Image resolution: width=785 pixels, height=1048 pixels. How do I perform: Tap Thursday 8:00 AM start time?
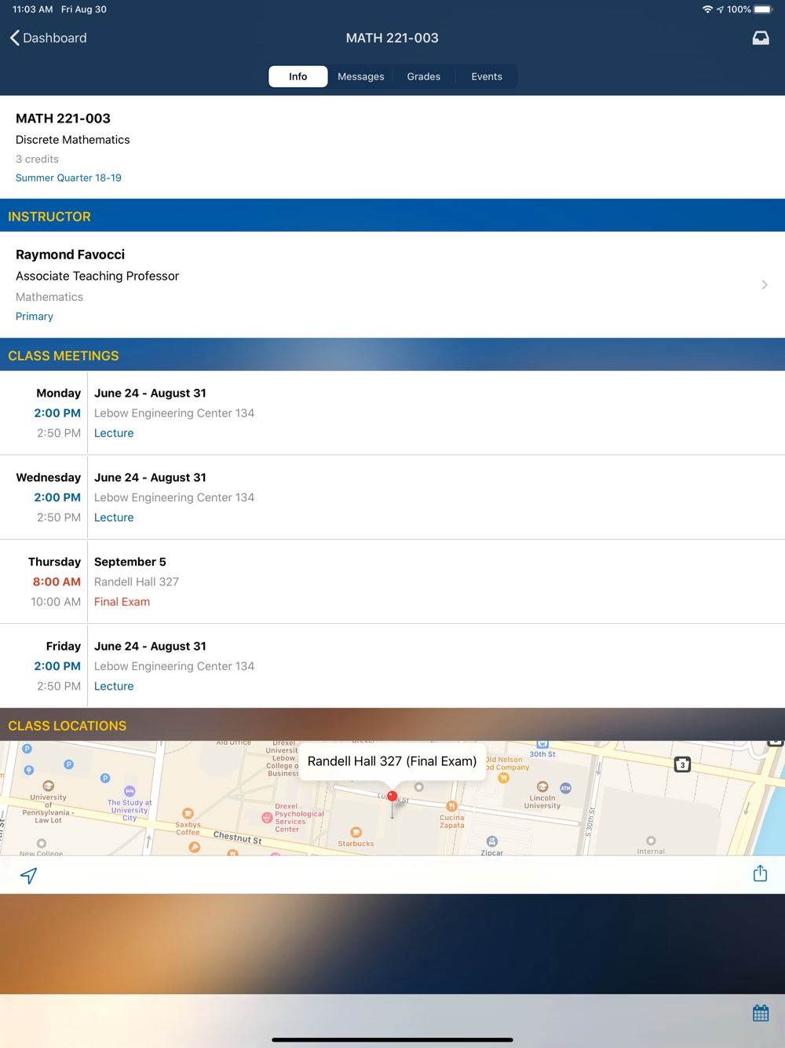tap(57, 581)
